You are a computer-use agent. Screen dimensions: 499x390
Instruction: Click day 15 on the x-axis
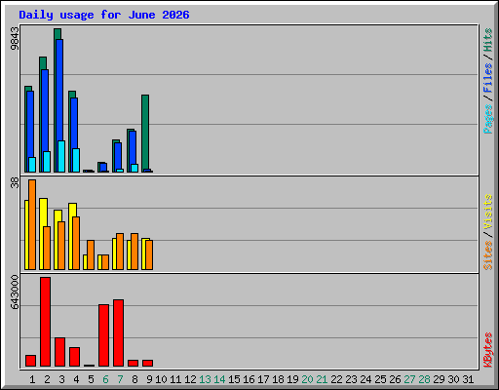pos(234,379)
